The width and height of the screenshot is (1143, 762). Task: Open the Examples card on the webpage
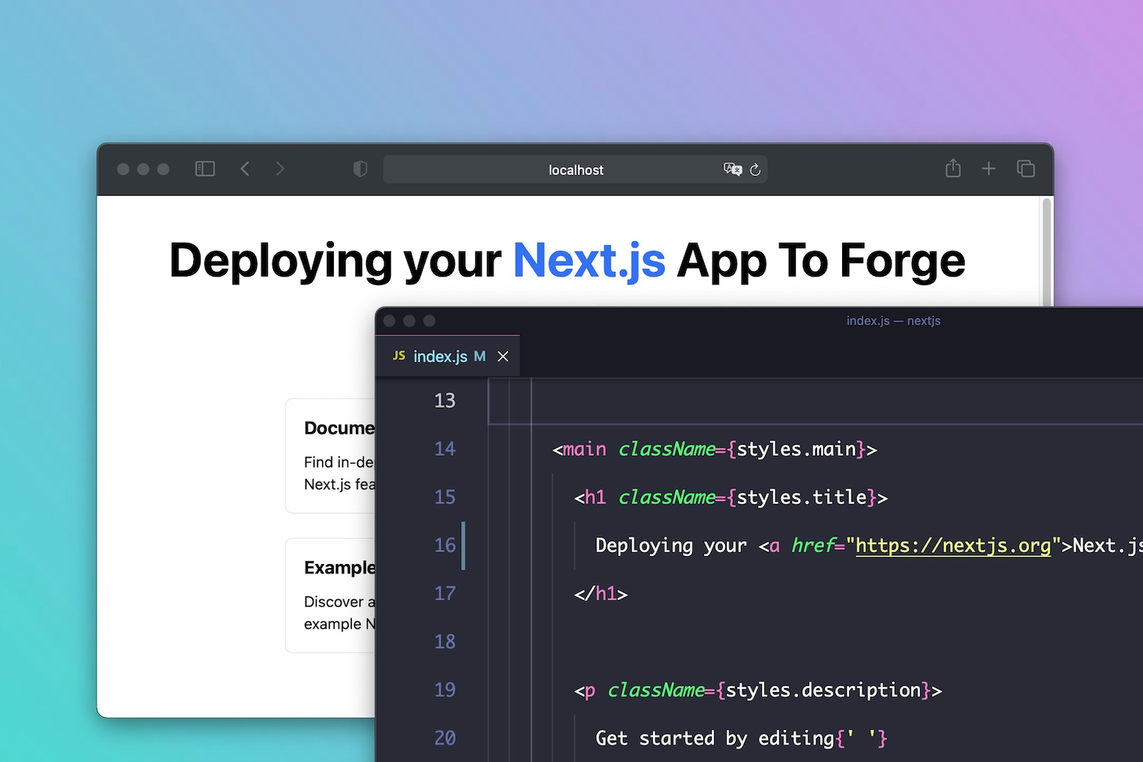[338, 595]
